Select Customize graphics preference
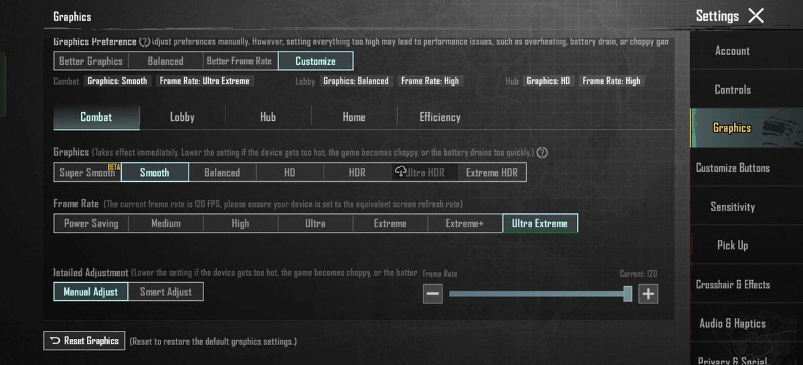This screenshot has width=803, height=365. [x=315, y=61]
